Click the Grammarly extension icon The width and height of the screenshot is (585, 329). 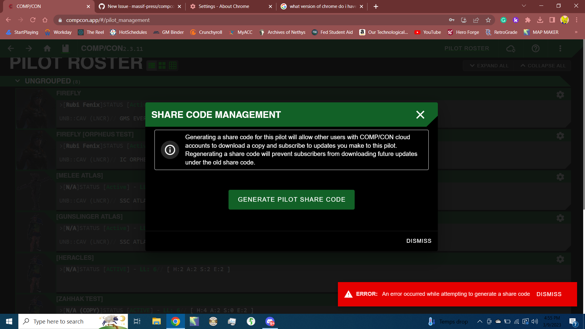pos(503,20)
